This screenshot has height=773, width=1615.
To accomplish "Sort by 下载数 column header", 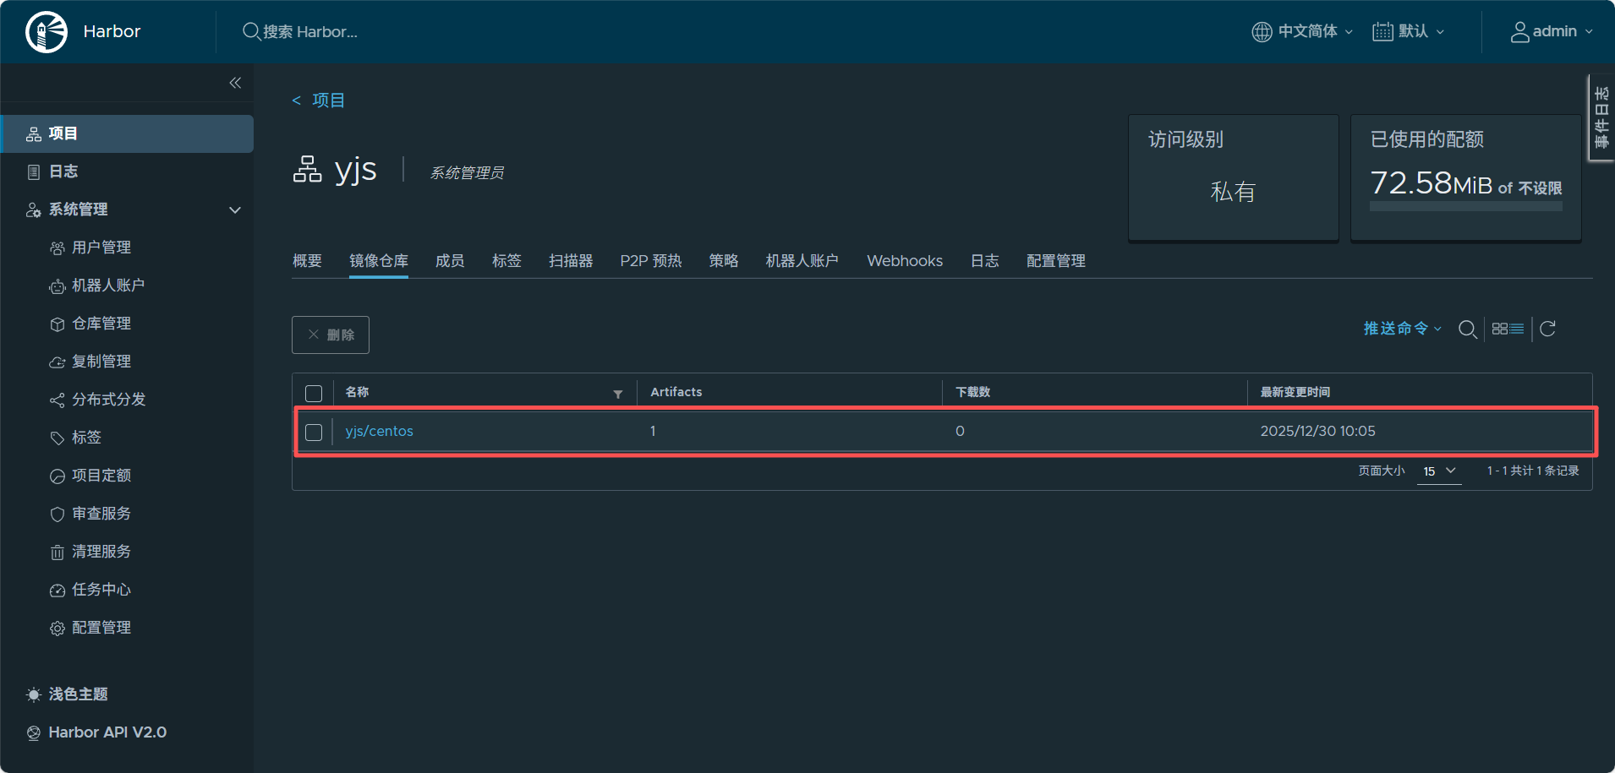I will [973, 392].
